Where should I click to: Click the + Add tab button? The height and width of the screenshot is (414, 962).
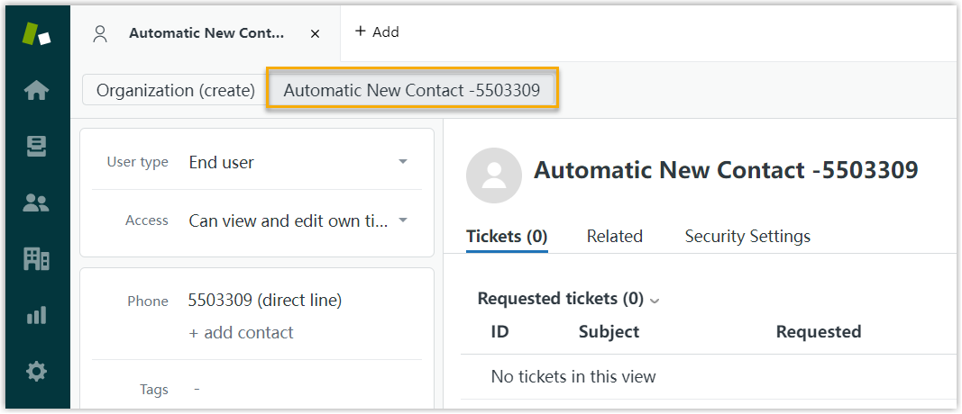pos(377,32)
